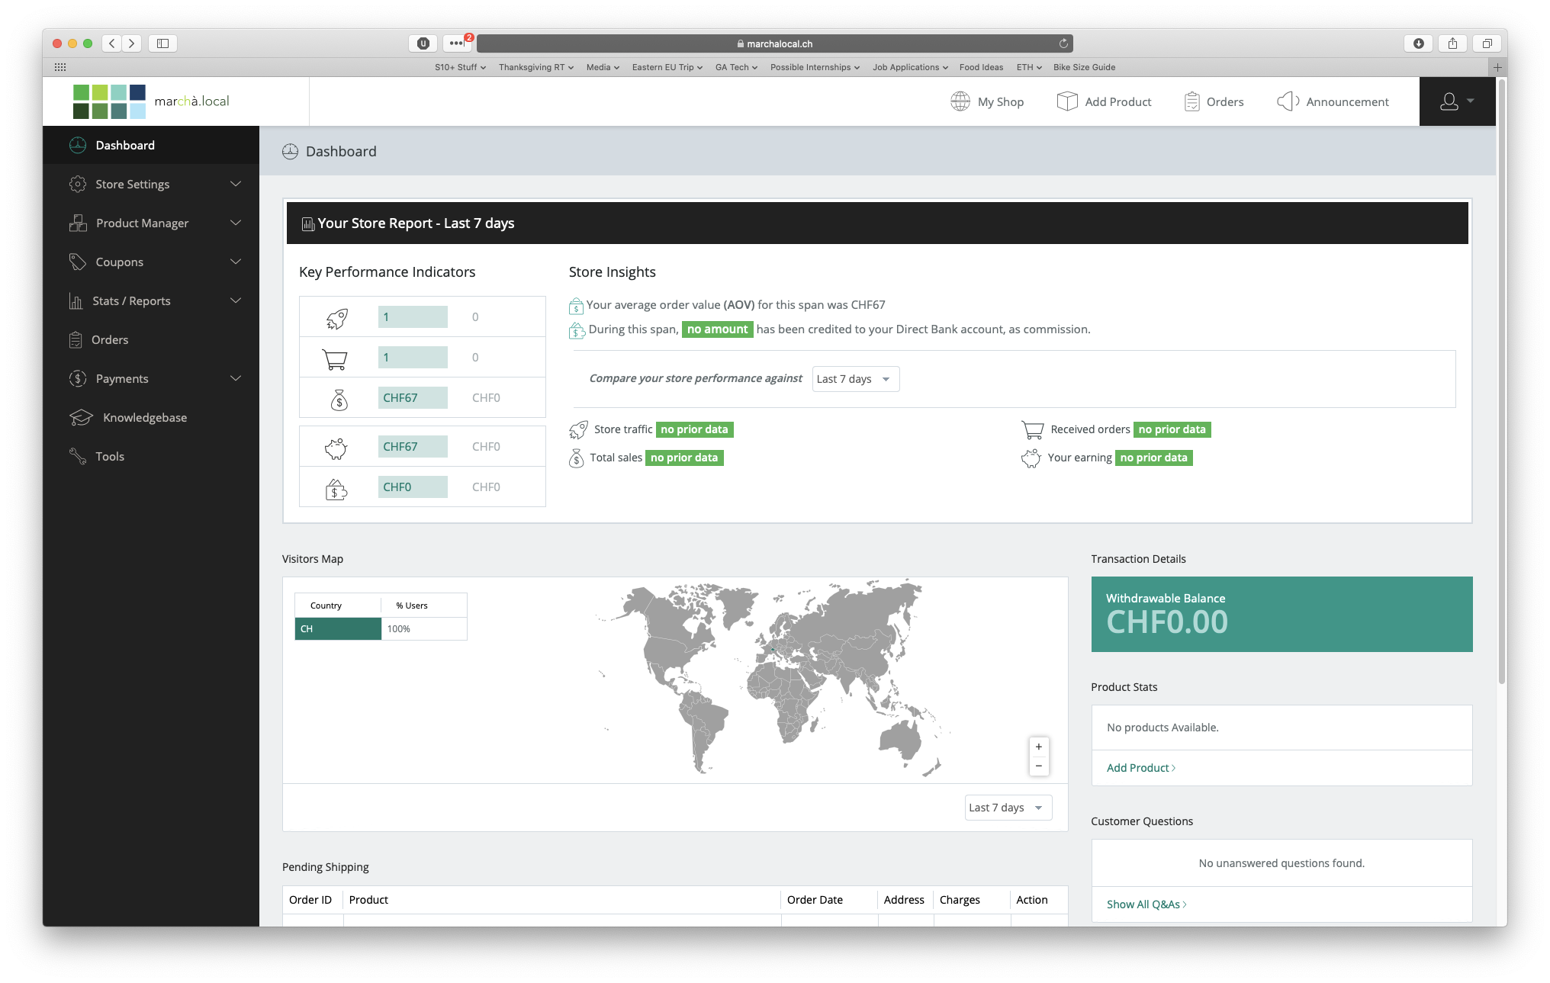The image size is (1550, 983).
Task: Click the Announcement megaphone icon
Action: tap(1288, 101)
